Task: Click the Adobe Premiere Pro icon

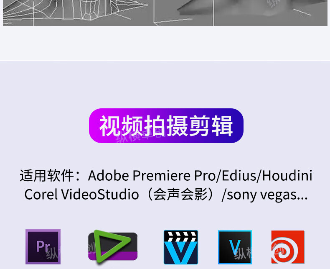Action: (43, 247)
